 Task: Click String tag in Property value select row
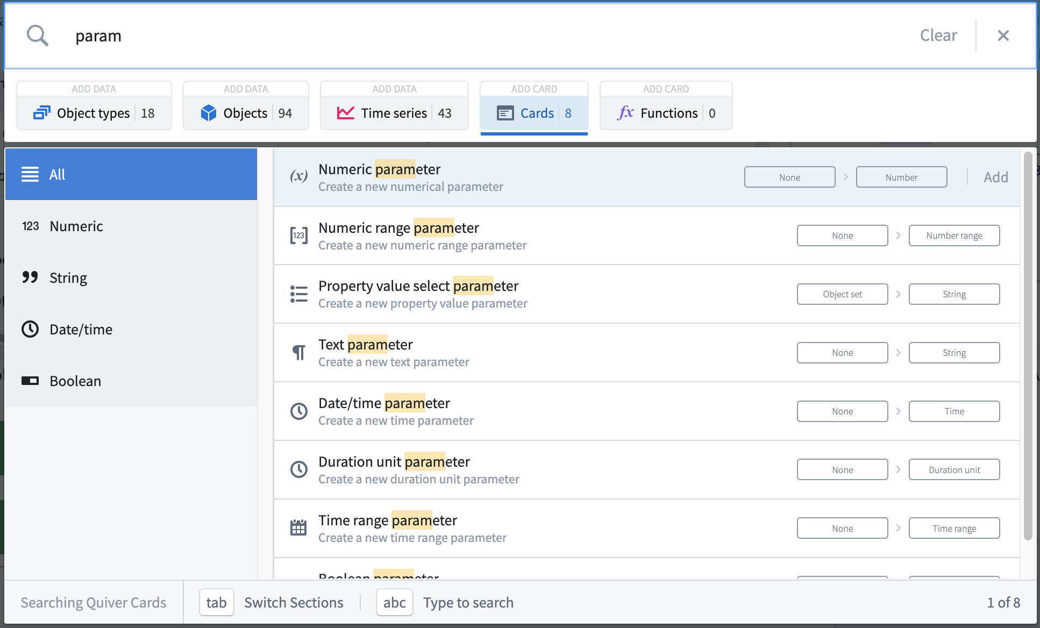pos(954,294)
